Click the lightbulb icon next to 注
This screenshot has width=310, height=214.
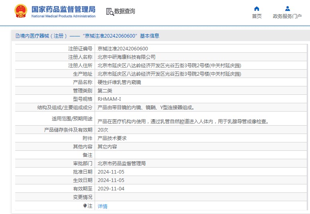click(x=85, y=206)
